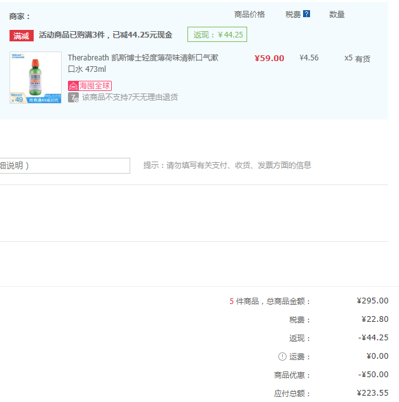
Task: Click the 商品优惠： label
Action: pos(292,375)
